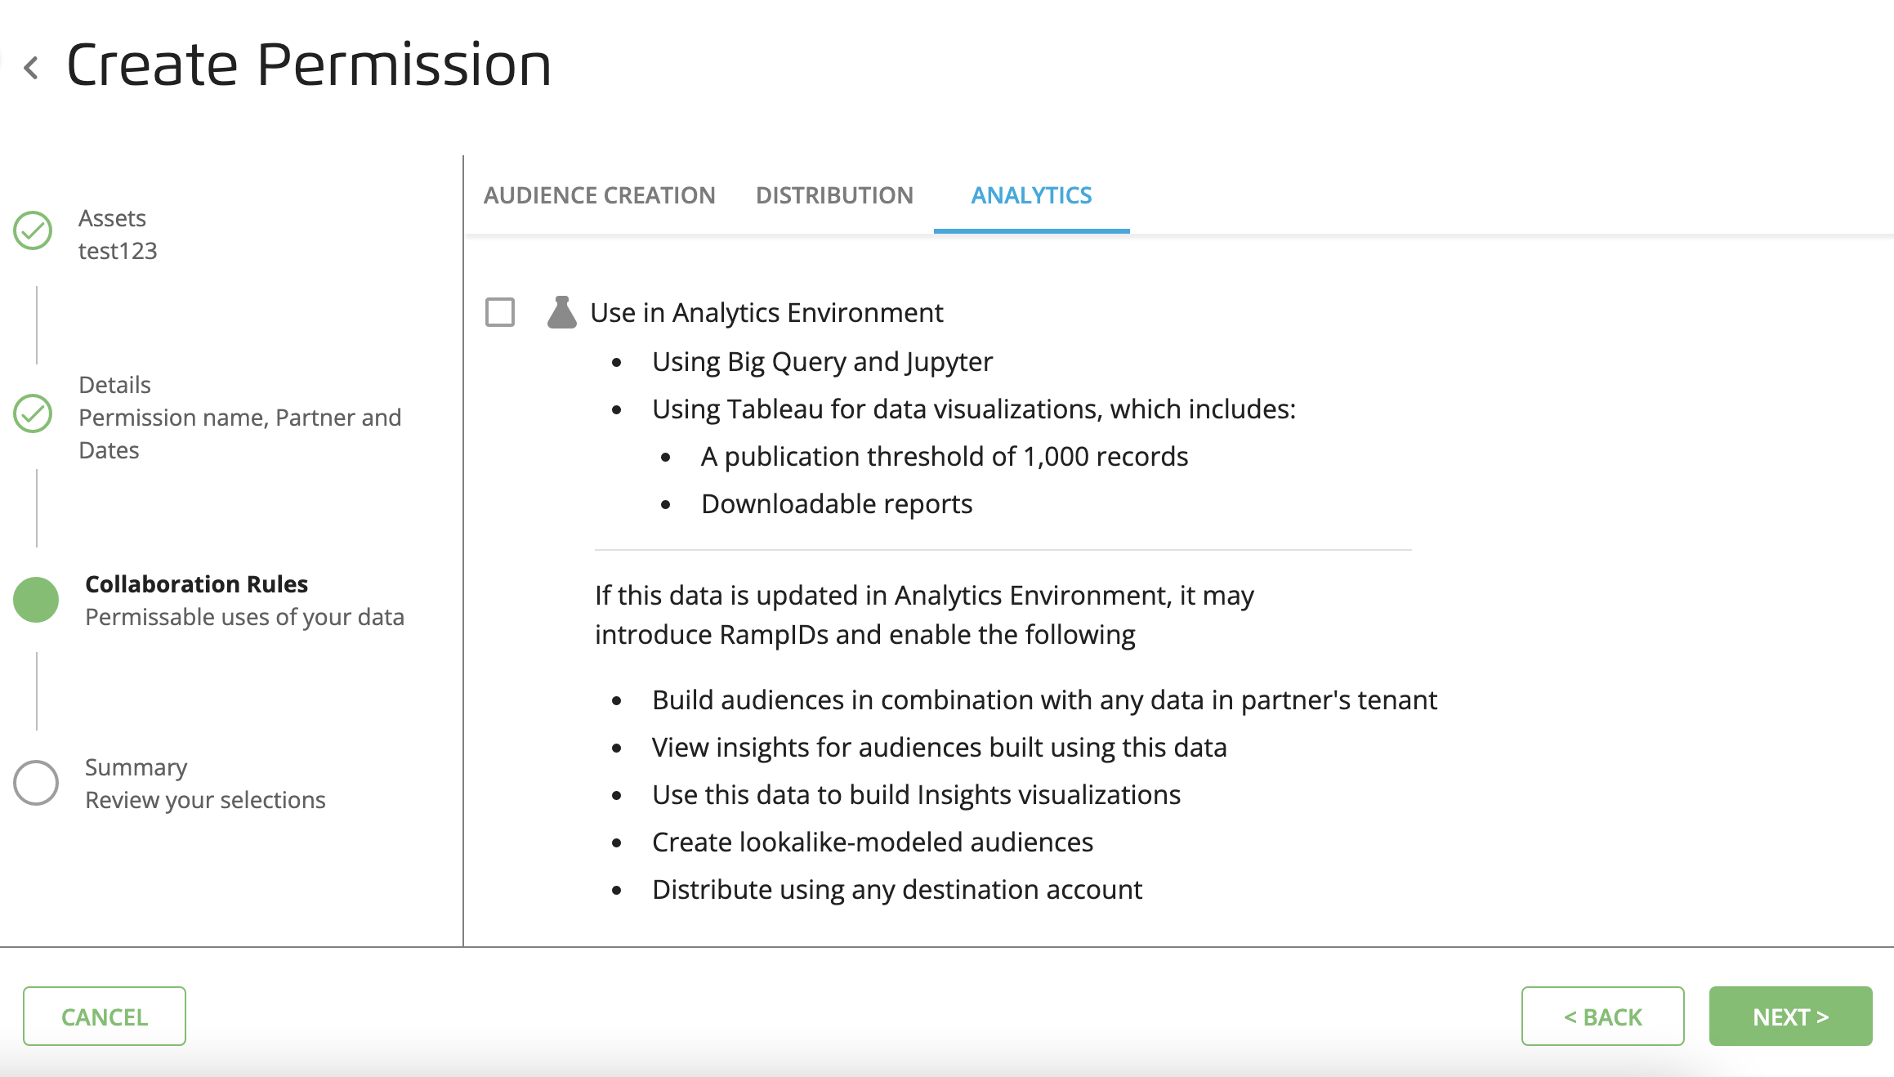1894x1077 pixels.
Task: Select the Collaboration Rules step title
Action: click(196, 584)
